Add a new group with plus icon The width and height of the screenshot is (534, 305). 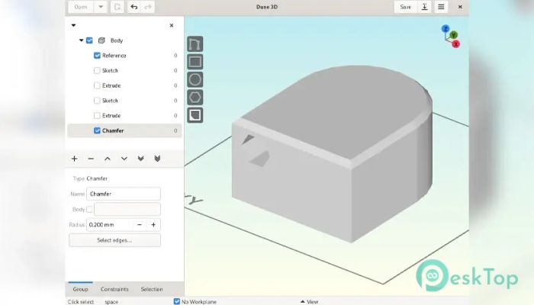click(x=74, y=159)
